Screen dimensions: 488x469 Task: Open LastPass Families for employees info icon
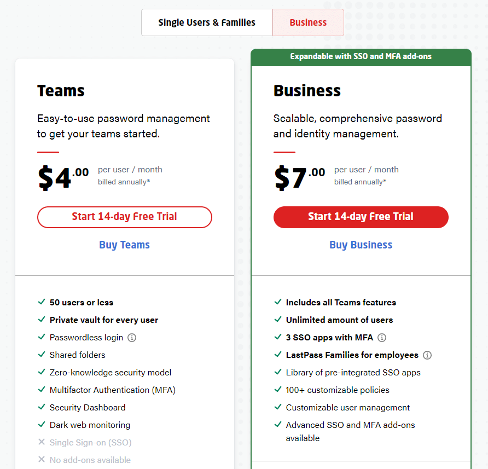[427, 355]
